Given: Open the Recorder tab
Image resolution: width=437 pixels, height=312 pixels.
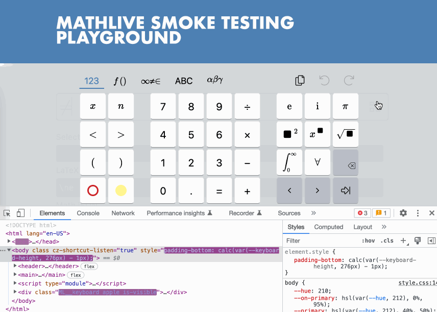Looking at the screenshot, I should click(x=245, y=213).
